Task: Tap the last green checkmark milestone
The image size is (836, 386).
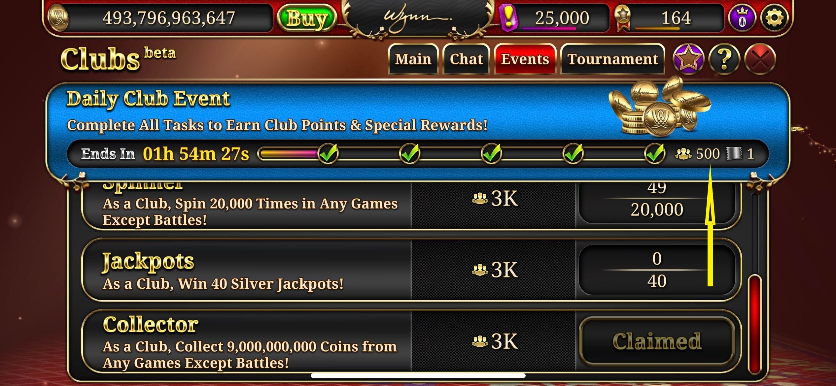Action: [x=655, y=153]
